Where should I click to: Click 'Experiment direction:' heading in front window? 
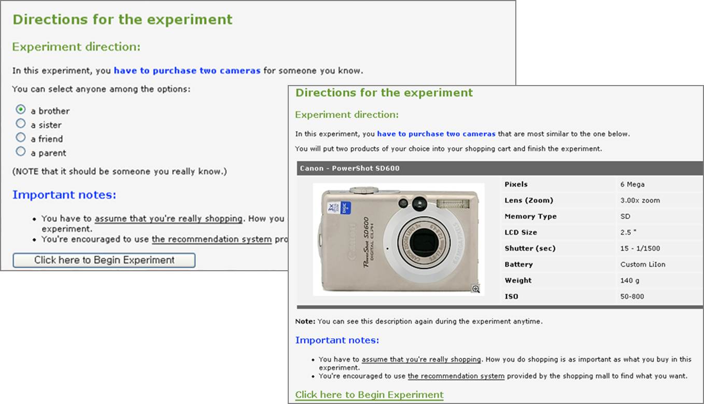pos(347,115)
